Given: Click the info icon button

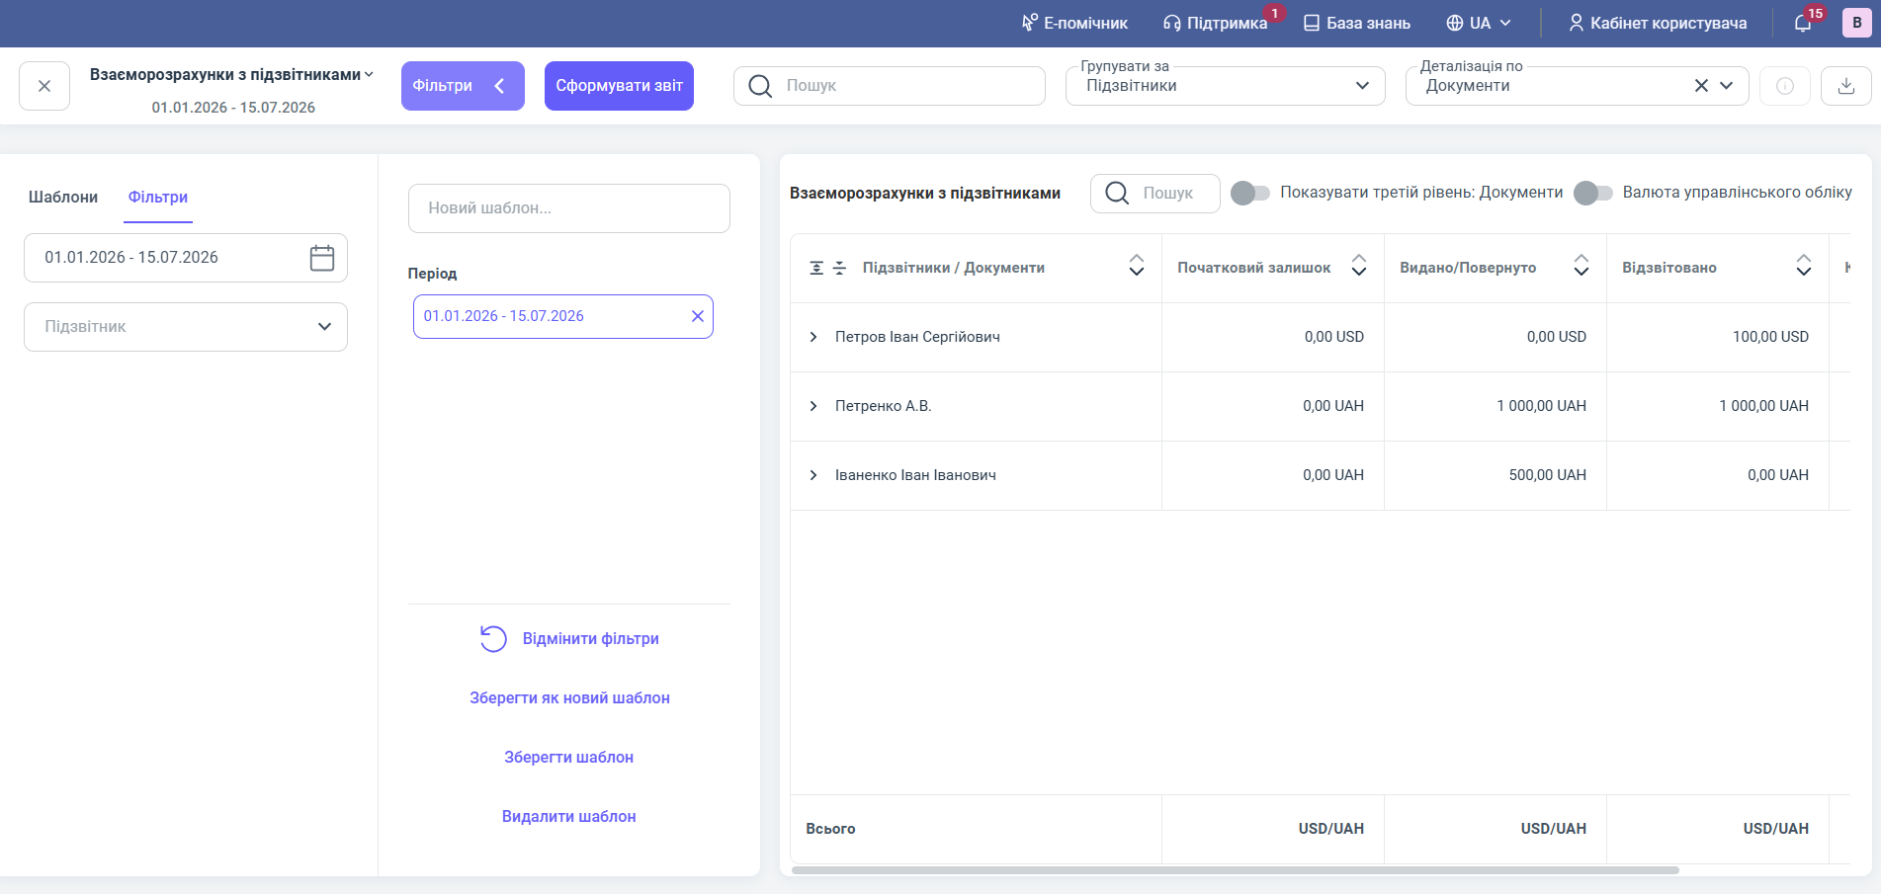Looking at the screenshot, I should coord(1785,86).
